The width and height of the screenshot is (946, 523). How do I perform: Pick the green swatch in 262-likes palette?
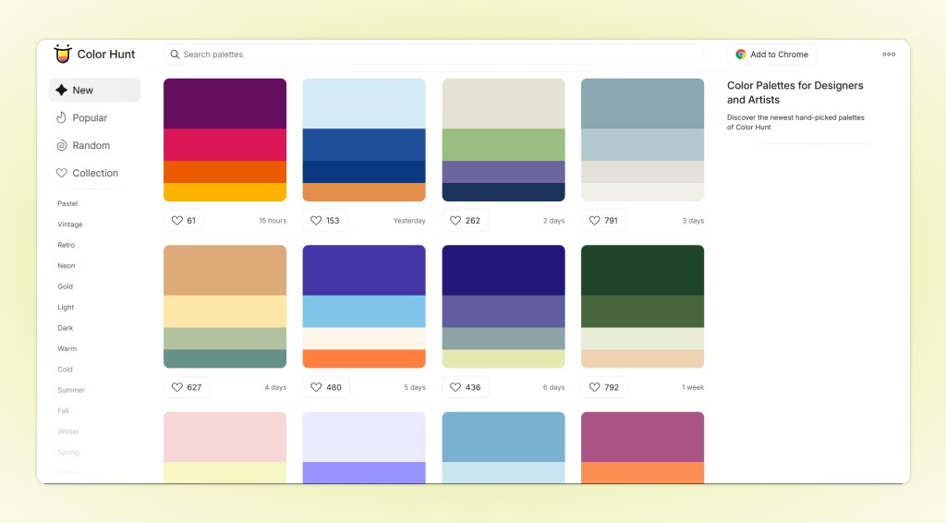pos(503,145)
